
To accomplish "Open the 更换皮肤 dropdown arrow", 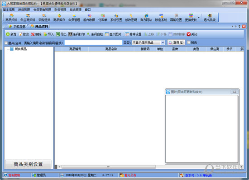I will (x=198, y=18).
